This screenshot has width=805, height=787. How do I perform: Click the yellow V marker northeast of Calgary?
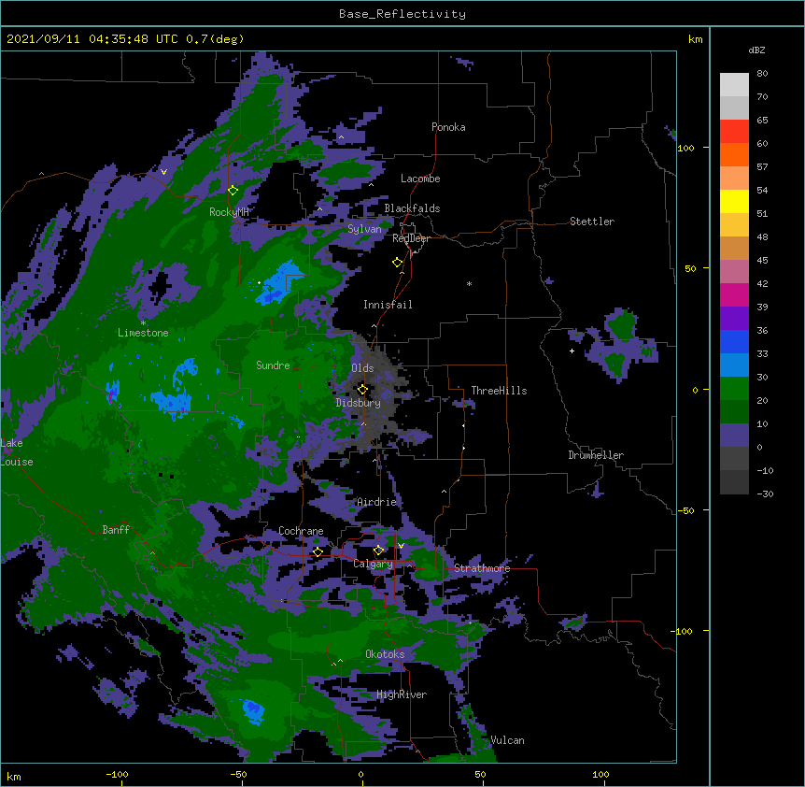401,546
